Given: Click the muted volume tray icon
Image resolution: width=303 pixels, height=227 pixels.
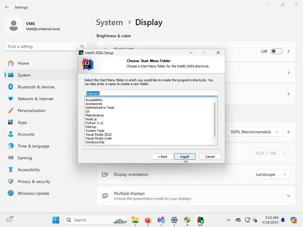Looking at the screenshot, I should point(255,220).
